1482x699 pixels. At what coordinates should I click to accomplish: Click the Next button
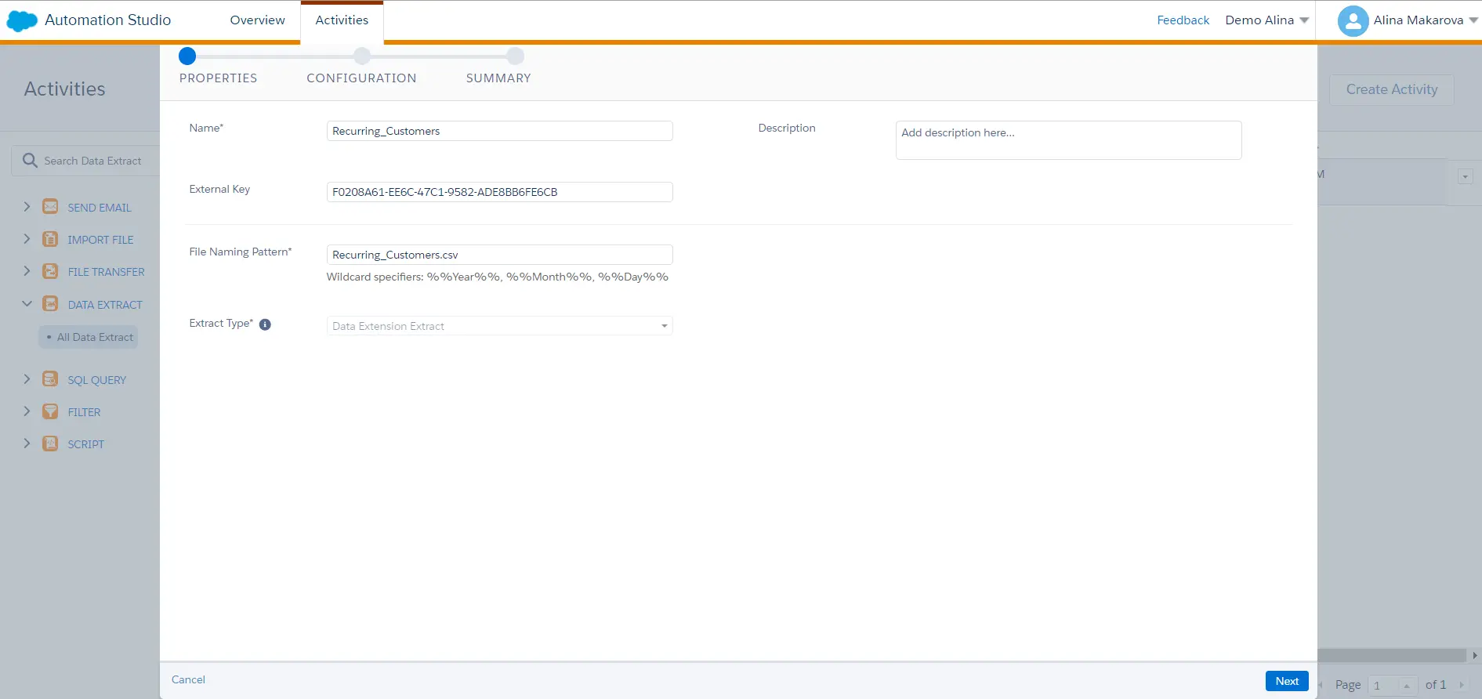coord(1286,681)
